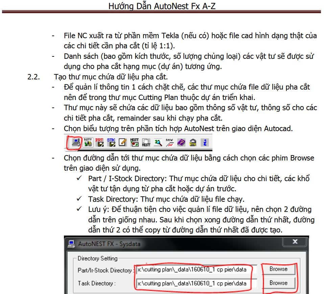The height and width of the screenshot is (294, 324).
Task: Click the blue info icon
Action: point(205,143)
